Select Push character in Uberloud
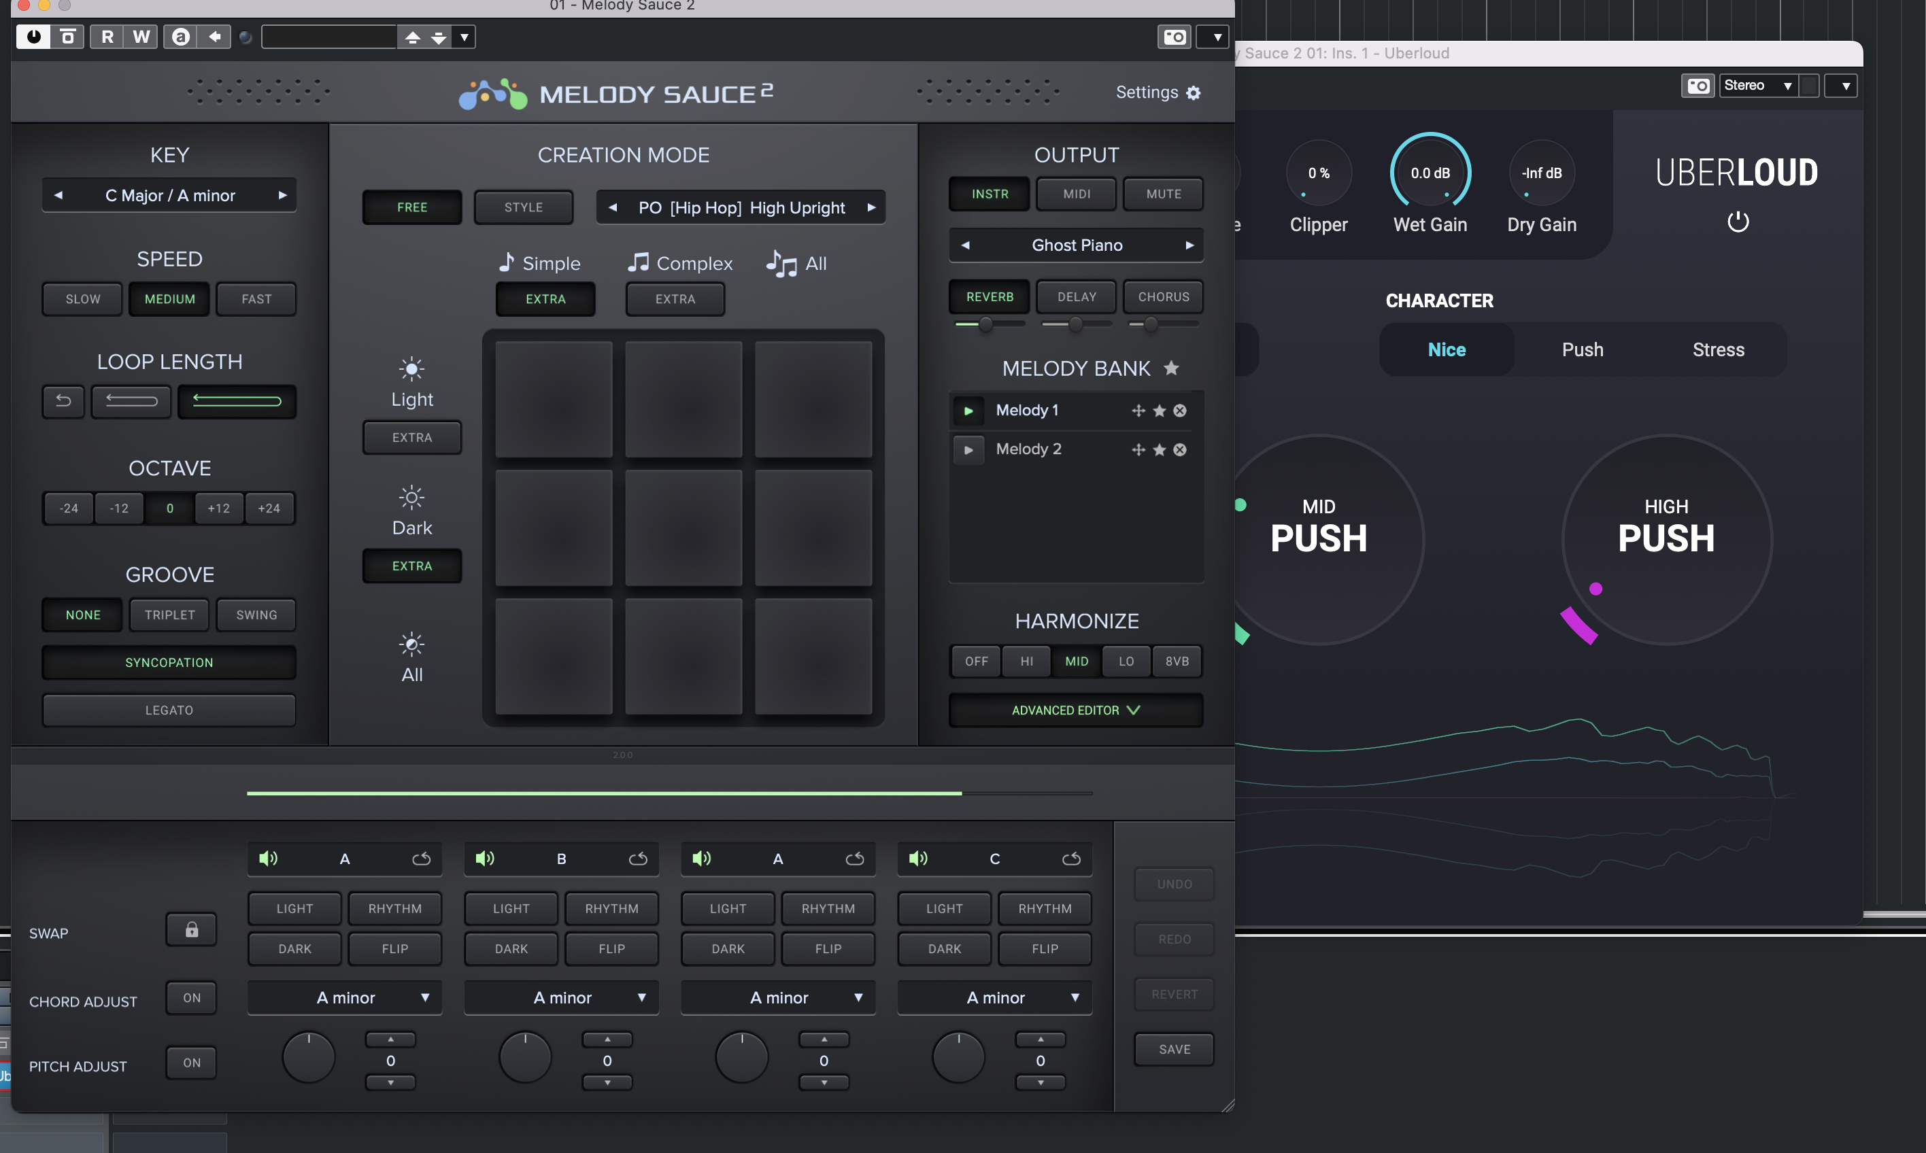1926x1153 pixels. 1583,349
